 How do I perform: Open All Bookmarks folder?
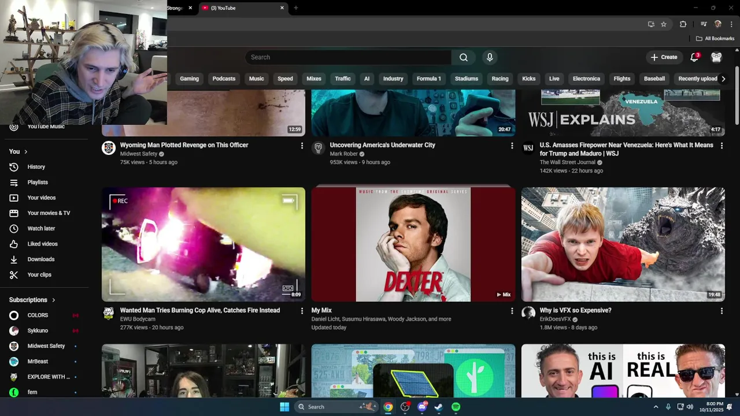[715, 39]
